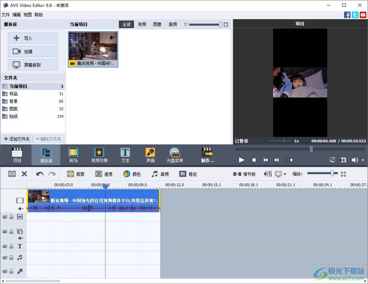Viewport: 368px width, 284px height.
Task: Toggle visibility of the video overlay track
Action: coord(5,232)
